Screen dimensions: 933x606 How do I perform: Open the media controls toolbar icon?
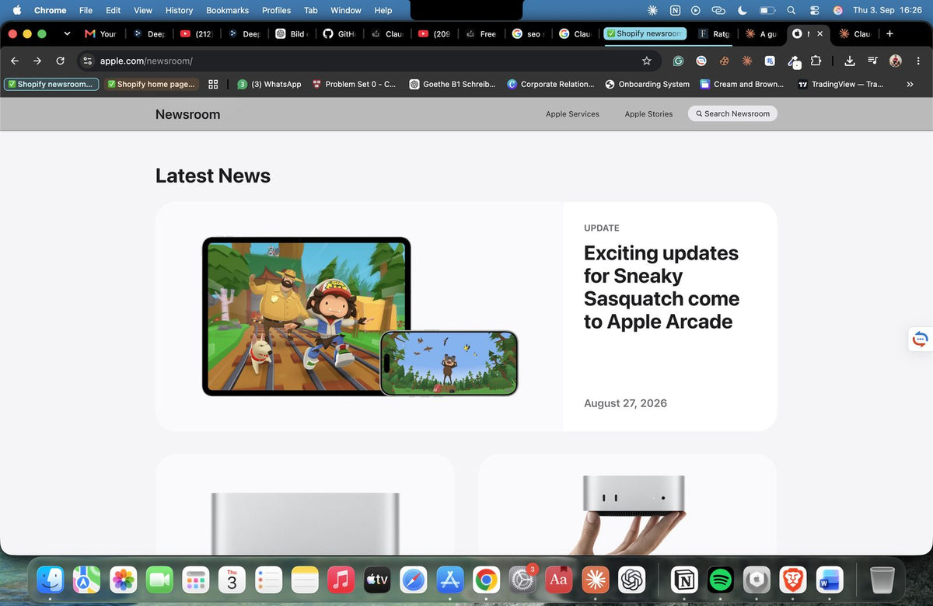872,61
